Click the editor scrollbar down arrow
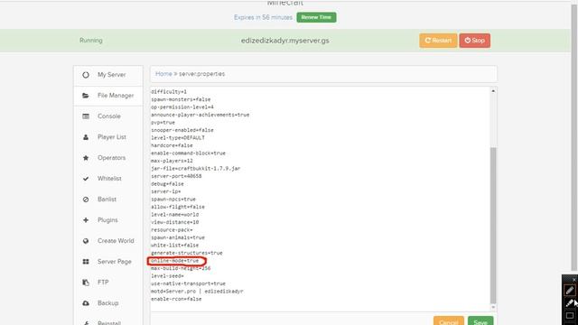This screenshot has width=578, height=325. click(x=493, y=307)
